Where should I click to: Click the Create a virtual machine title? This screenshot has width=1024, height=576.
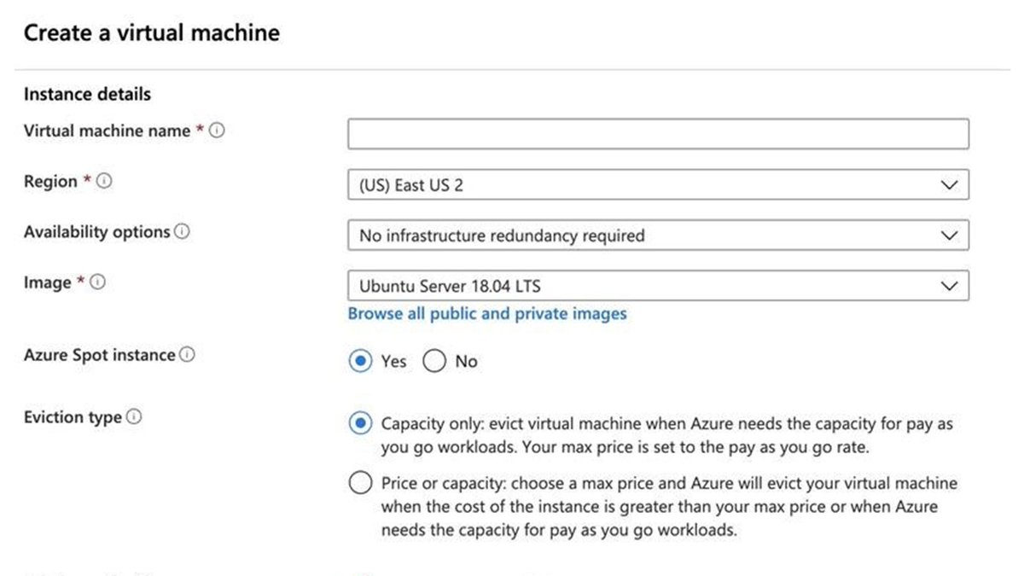[x=152, y=32]
